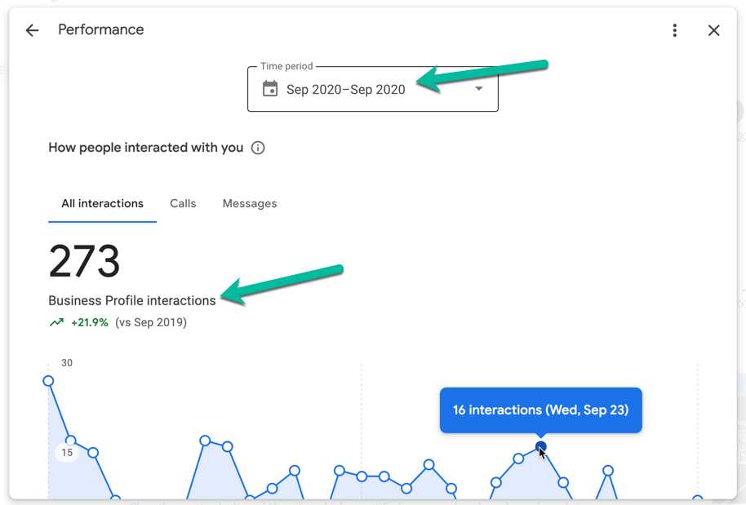Switch to the All interactions tab

[x=102, y=204]
